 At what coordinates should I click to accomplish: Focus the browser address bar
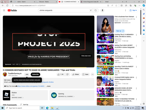click(60, 6)
